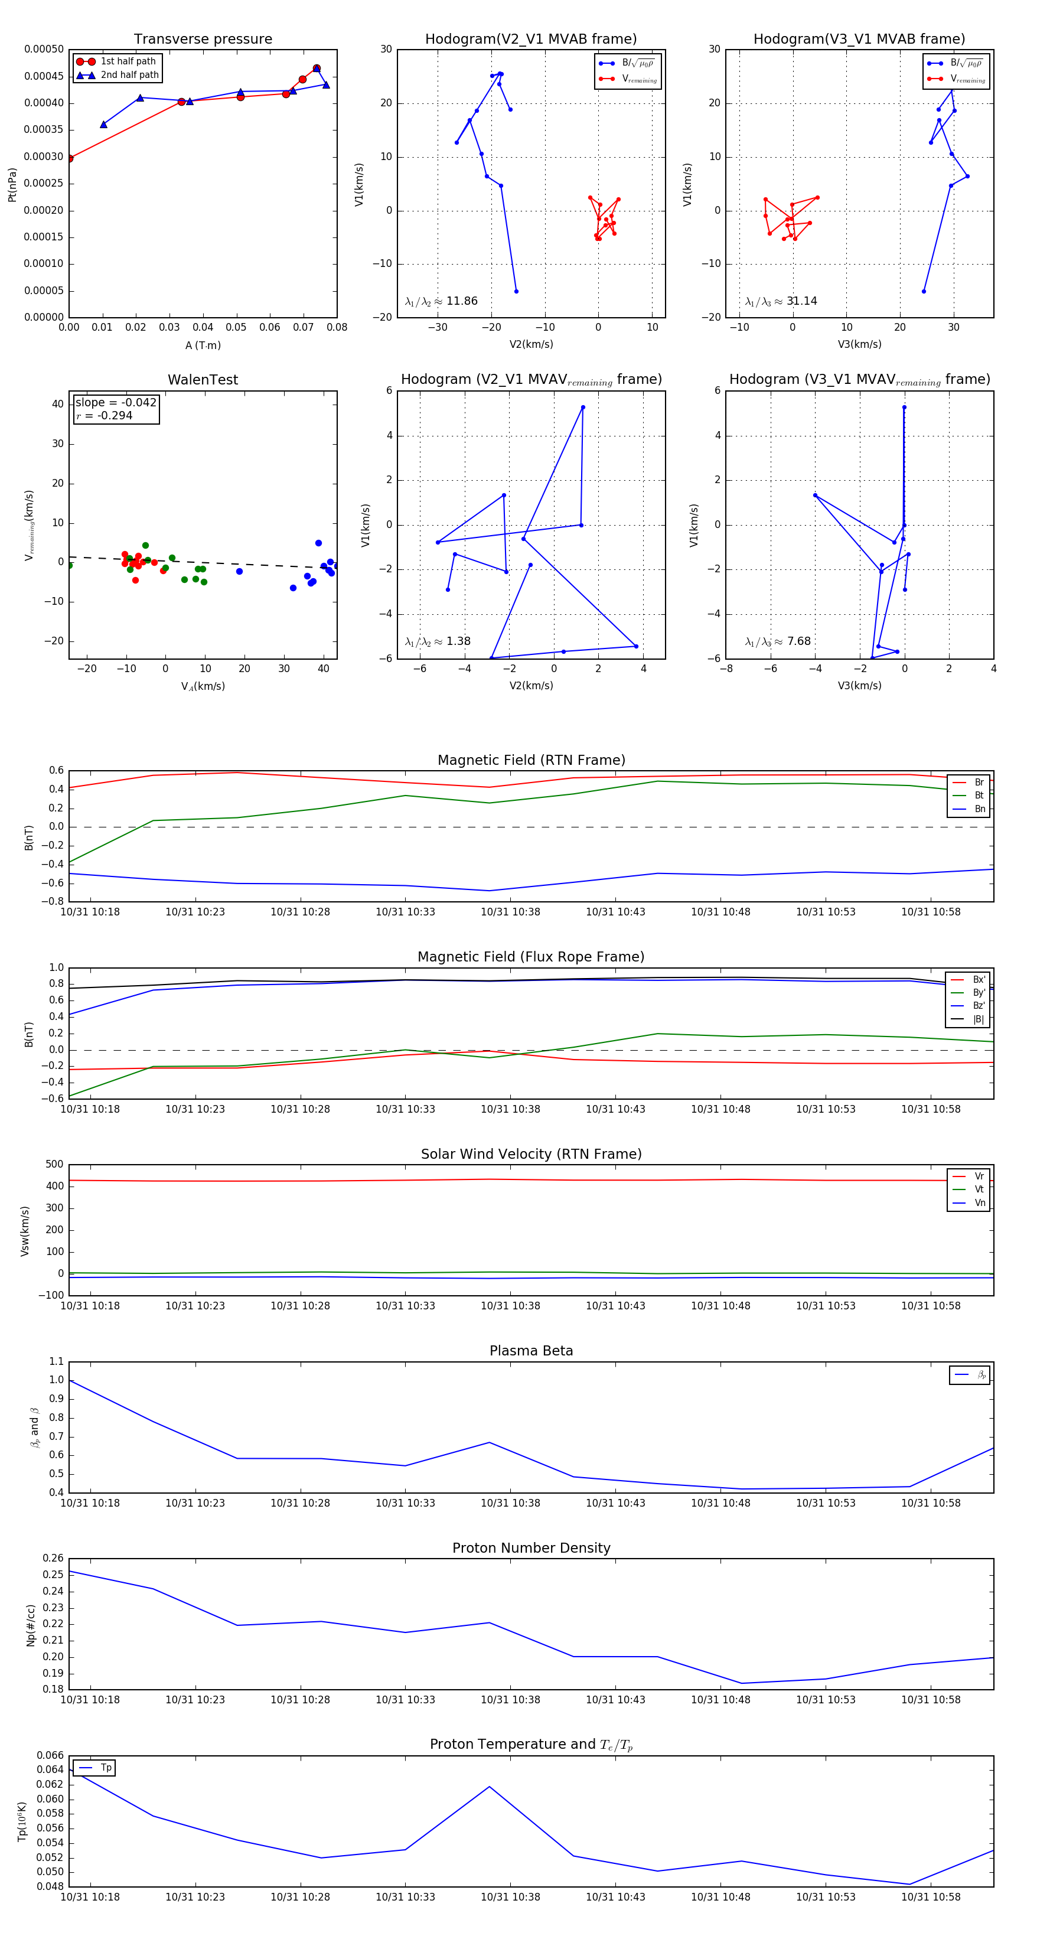Image resolution: width=1063 pixels, height=1949 pixels.
Task: Select the '1st half path' legend entry
Action: 116,61
